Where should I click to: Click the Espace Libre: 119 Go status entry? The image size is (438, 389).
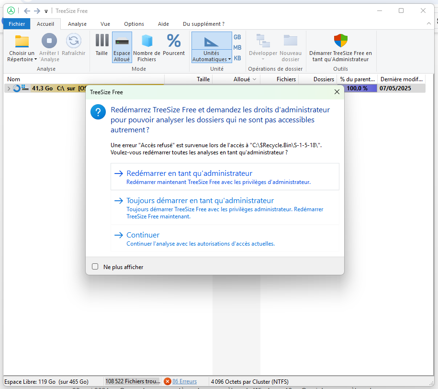tap(46, 381)
